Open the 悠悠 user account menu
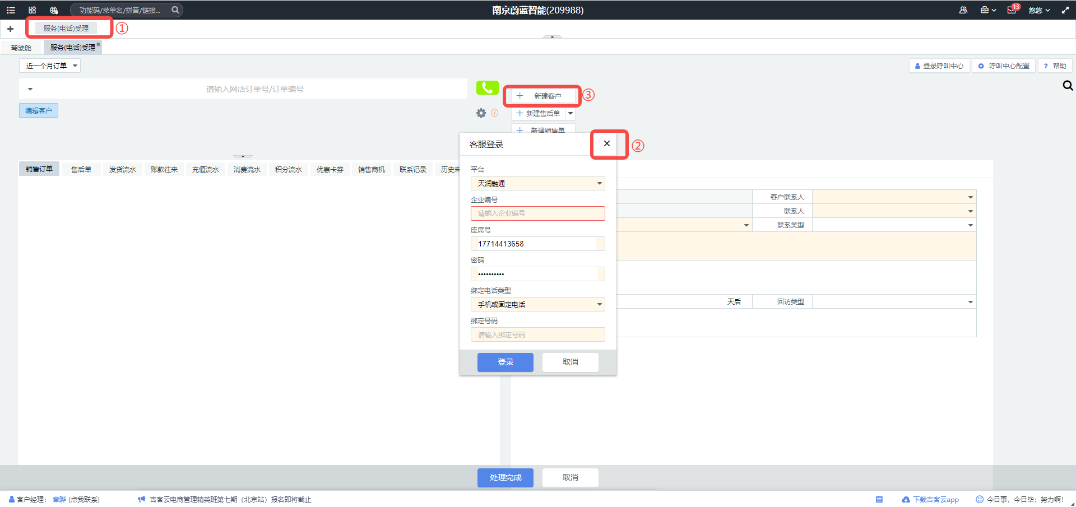 coord(1039,10)
